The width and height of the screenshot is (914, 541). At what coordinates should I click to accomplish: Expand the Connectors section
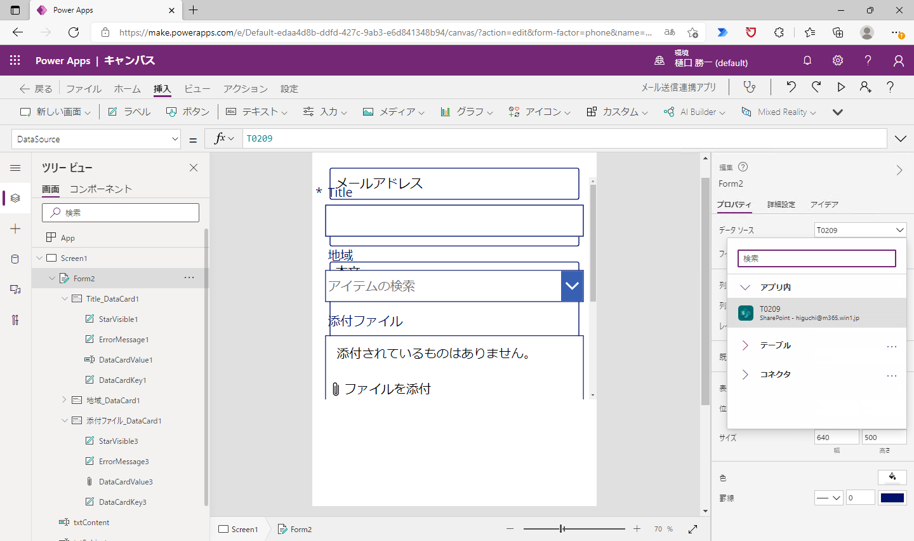pos(745,375)
